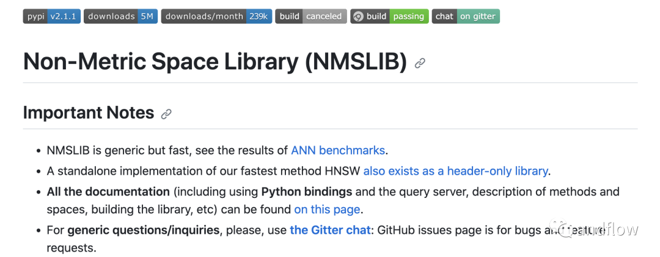Open the downloads 5M badge
Screen dimensions: 660x257
pos(120,16)
